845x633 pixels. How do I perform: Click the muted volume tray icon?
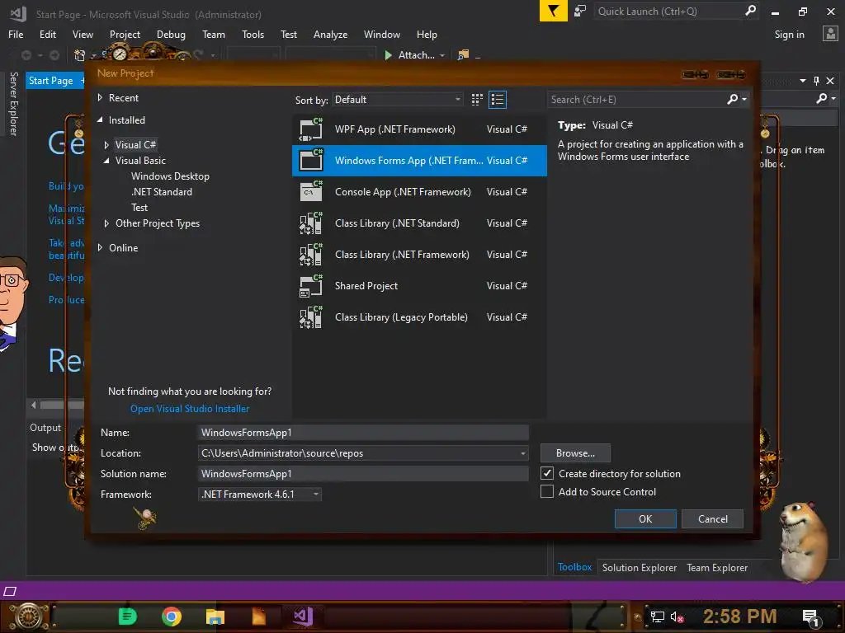point(677,617)
